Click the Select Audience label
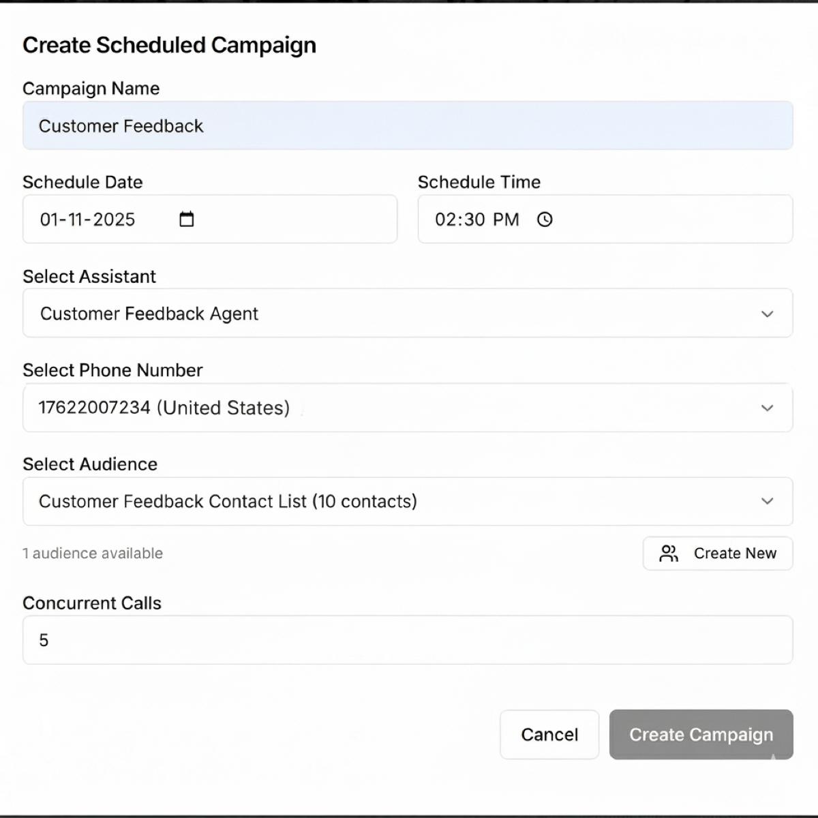818x818 pixels. [x=90, y=464]
